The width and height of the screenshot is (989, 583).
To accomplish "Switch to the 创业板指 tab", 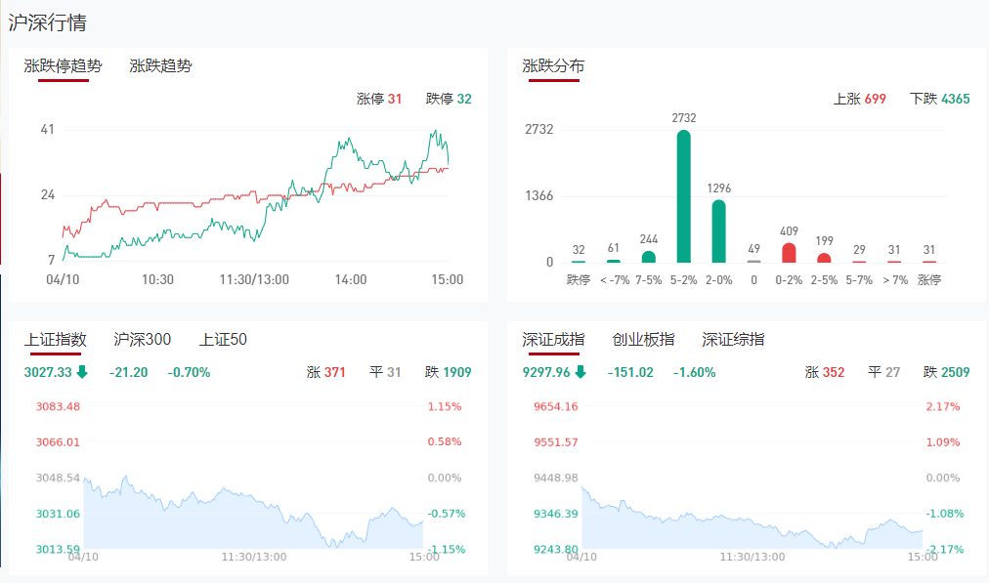I will [x=643, y=340].
